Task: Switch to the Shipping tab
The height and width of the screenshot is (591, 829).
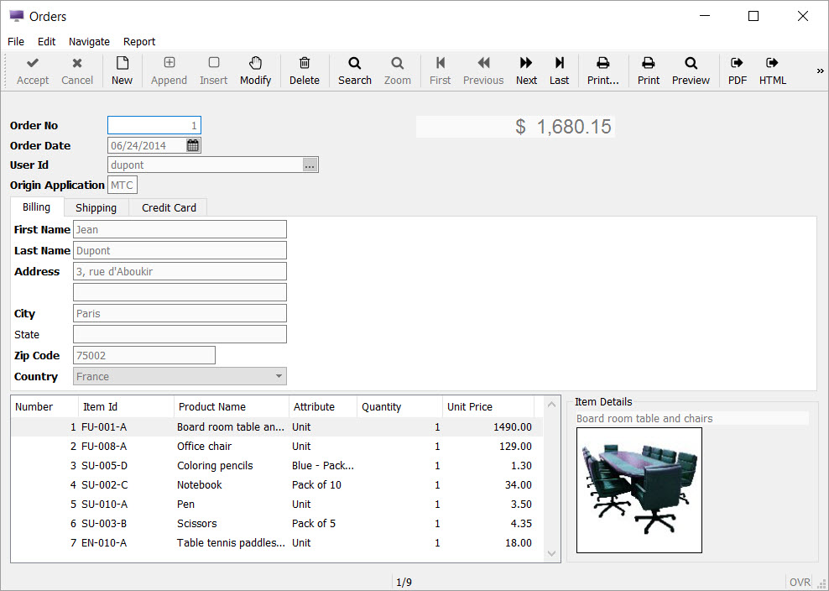Action: 96,207
